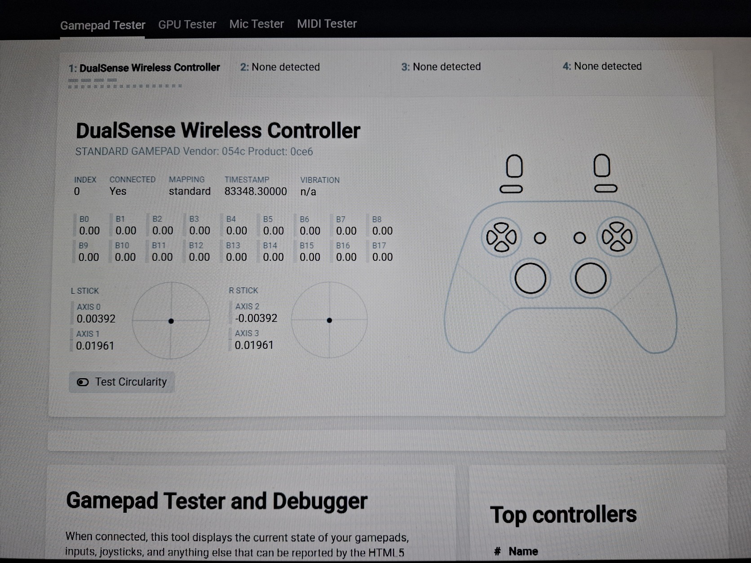Click the STANDARD GAMEPAD vendor and product line

click(x=194, y=152)
